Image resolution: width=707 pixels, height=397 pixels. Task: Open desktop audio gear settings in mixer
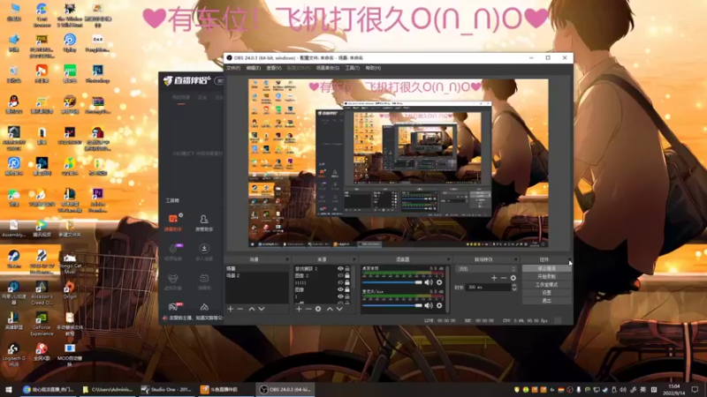(439, 282)
